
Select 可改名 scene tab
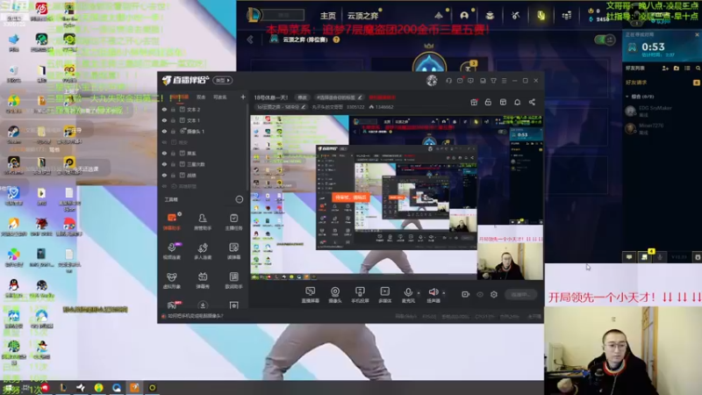click(x=220, y=97)
